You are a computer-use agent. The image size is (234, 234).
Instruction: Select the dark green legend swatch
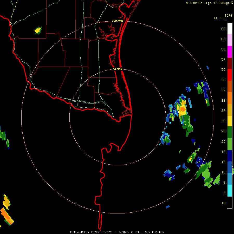click(x=230, y=132)
